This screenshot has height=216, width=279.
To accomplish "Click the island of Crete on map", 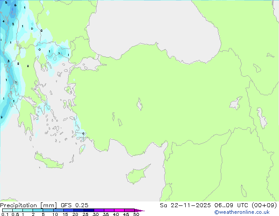I will pyautogui.click(x=48, y=161).
